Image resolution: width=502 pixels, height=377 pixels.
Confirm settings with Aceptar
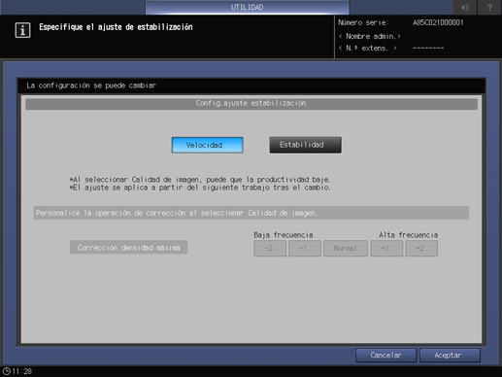(x=450, y=356)
